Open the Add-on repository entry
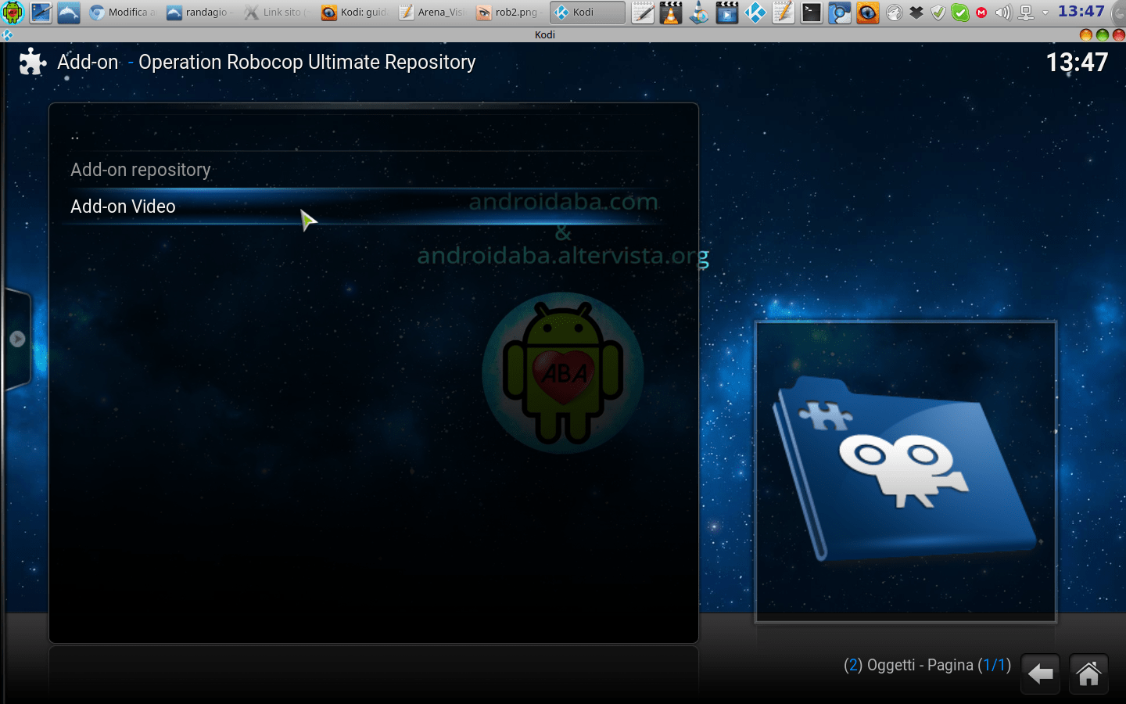This screenshot has height=704, width=1126. click(x=365, y=170)
